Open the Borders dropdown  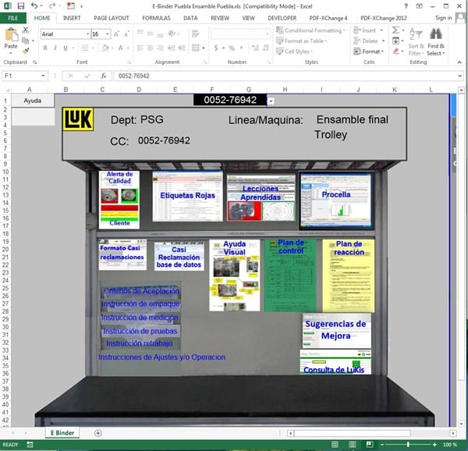pyautogui.click(x=93, y=48)
